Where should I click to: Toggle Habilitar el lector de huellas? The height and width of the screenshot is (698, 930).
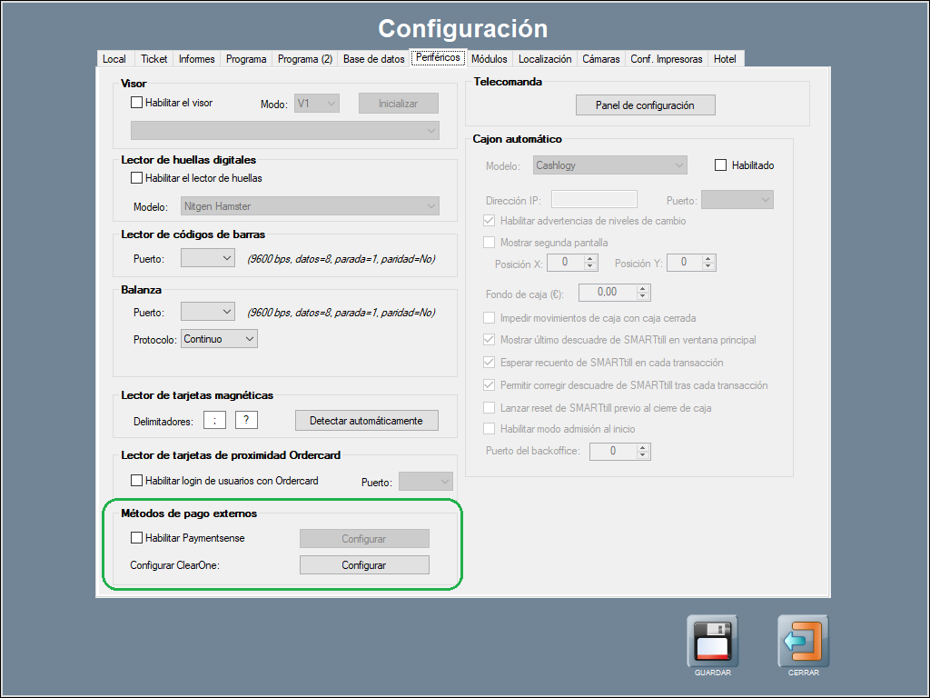tap(137, 178)
